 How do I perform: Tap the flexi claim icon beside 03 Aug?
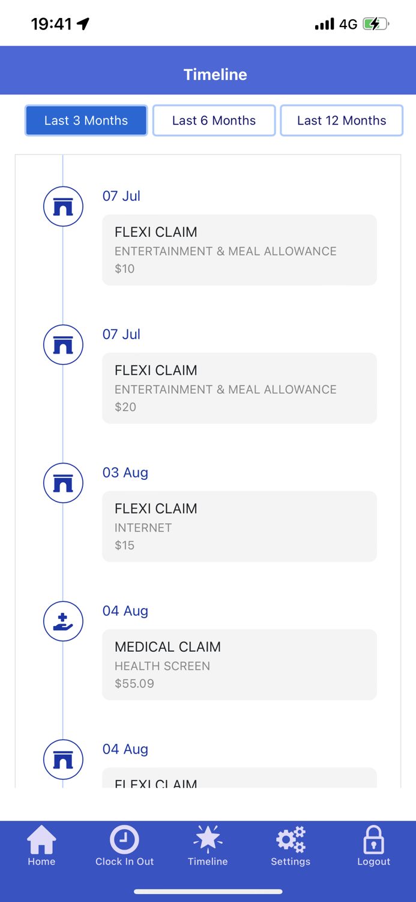tap(63, 483)
